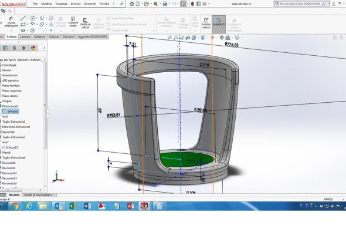Click the Select cursor tool icon
This screenshot has height=229, width=346.
(183, 4)
